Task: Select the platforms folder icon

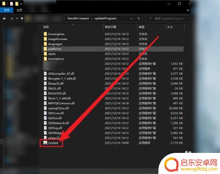Action: [x=45, y=49]
